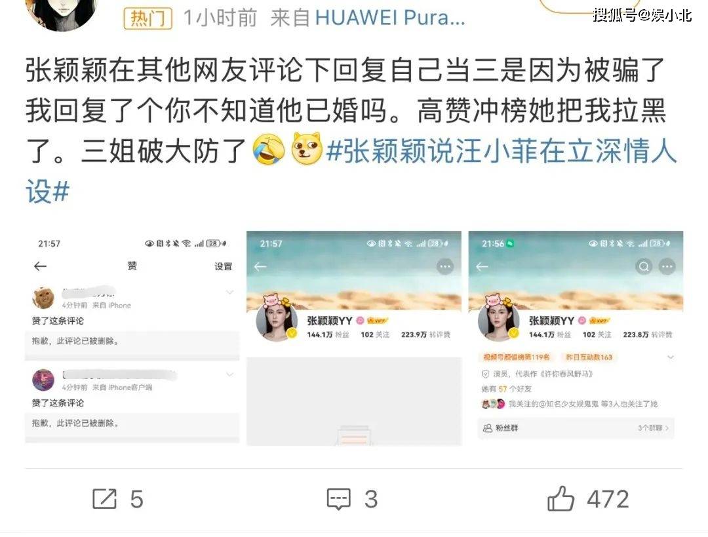Screen dimensions: 708x537
Task: Tap back arrow in first screenshot
Action: tap(40, 266)
